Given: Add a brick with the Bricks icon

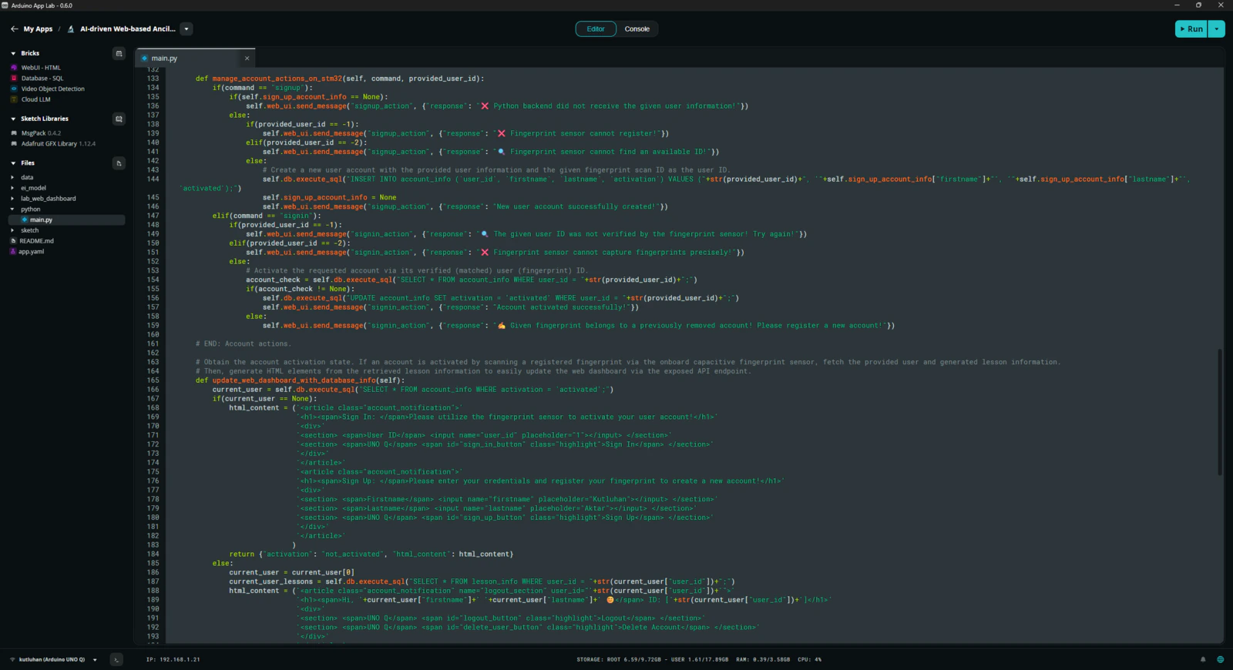Looking at the screenshot, I should [x=119, y=53].
